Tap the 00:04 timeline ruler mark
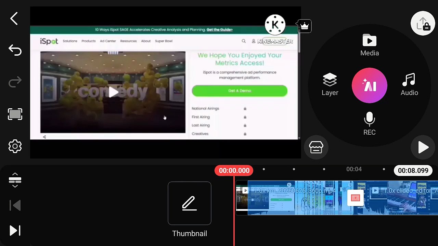 [x=354, y=169]
